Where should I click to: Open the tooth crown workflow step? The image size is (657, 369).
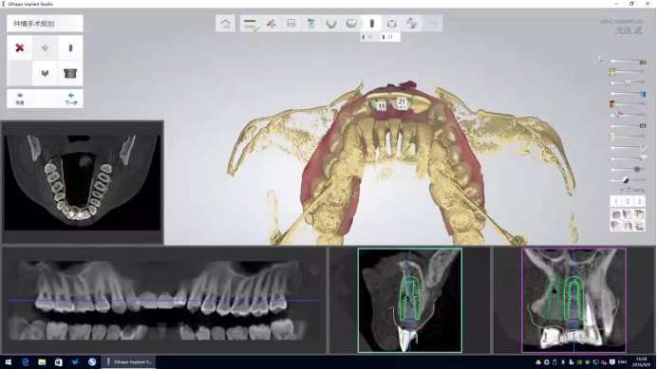pos(351,24)
